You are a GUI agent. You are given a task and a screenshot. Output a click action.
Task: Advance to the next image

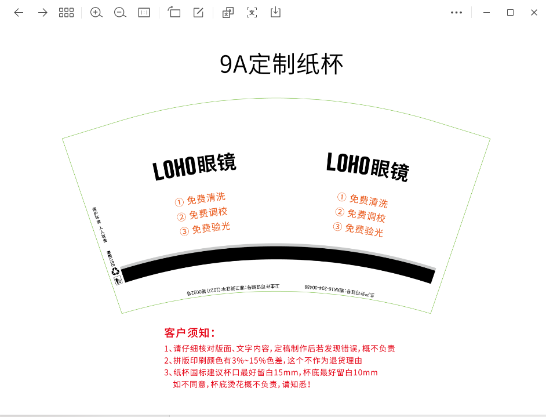click(x=42, y=13)
